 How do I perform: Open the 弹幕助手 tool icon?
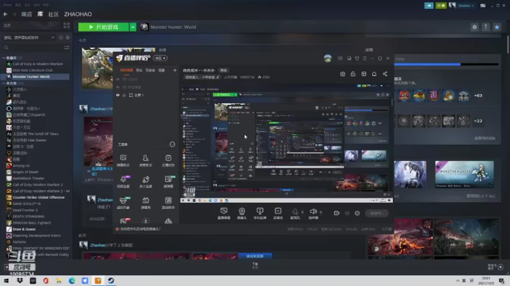(x=123, y=160)
